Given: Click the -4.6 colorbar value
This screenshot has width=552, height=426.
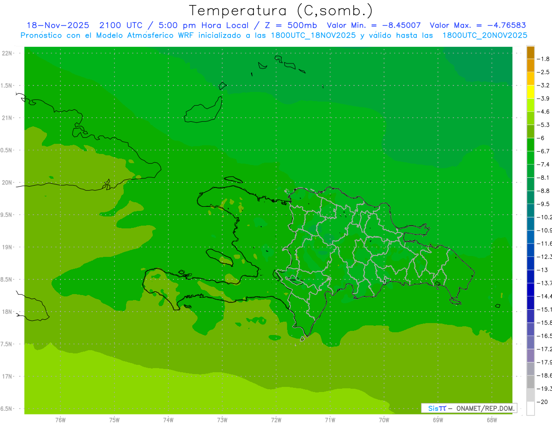Looking at the screenshot, I should click(544, 112).
